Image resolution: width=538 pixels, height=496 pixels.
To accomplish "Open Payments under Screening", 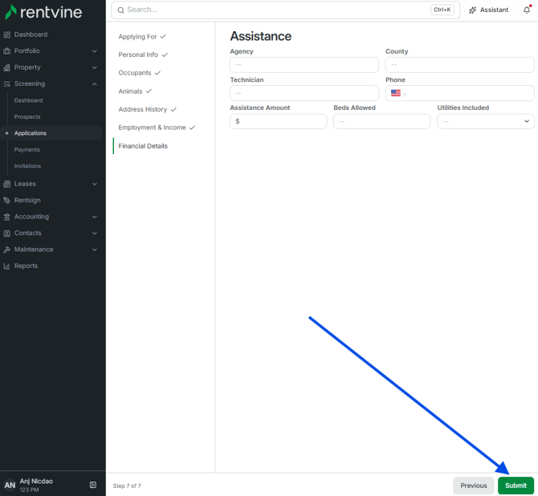I will point(26,149).
